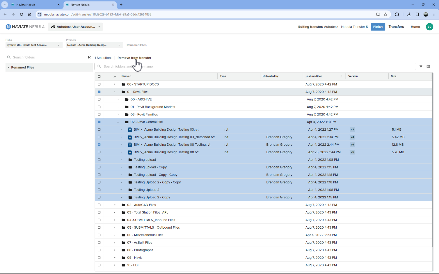Image resolution: width=439 pixels, height=274 pixels.
Task: Click the rvt icon of Testing 08-Testing.rvt
Action: point(130,145)
